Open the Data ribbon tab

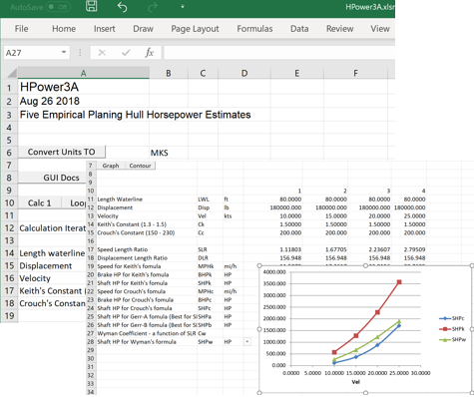coord(299,29)
